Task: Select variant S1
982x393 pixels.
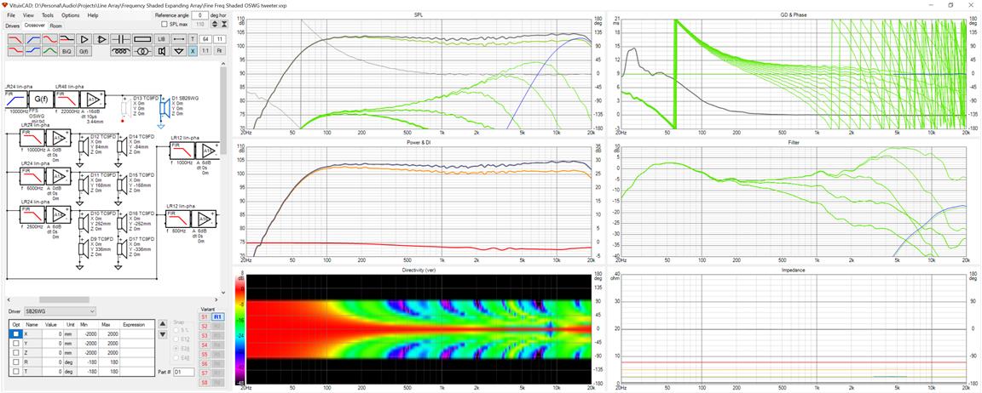Action: (204, 317)
